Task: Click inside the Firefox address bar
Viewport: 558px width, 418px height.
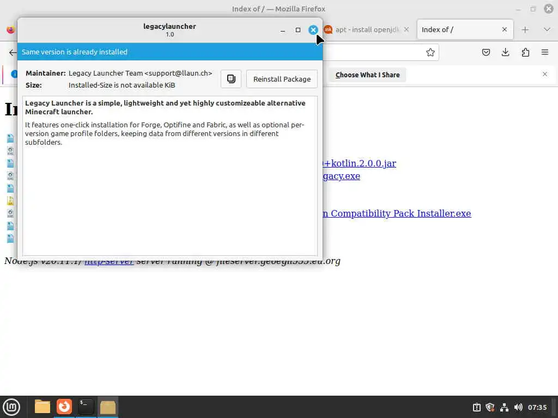Action: tap(374, 53)
